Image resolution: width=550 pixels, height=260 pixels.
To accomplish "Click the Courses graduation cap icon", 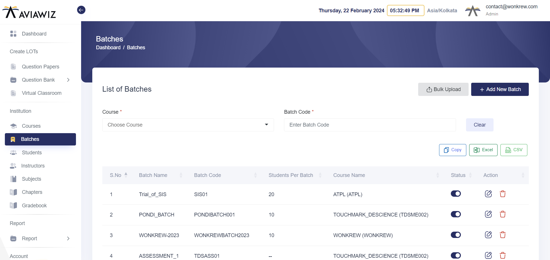I will click(x=13, y=126).
